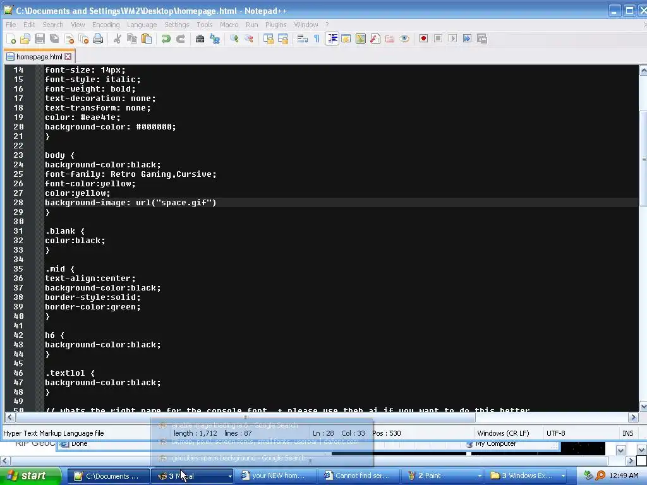
Task: Click the Playback macro icon
Action: pyautogui.click(x=452, y=39)
